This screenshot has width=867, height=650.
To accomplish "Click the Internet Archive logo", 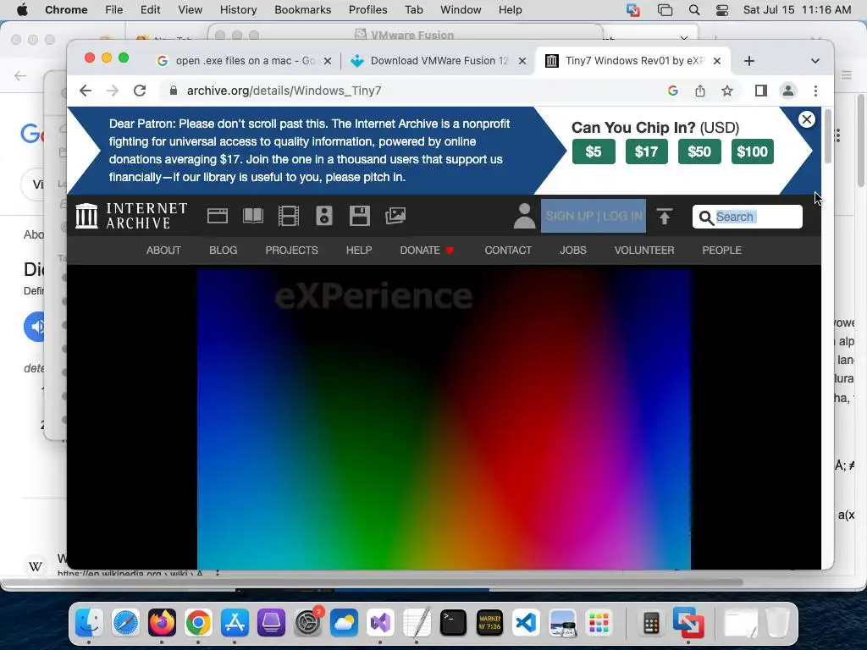I will coord(131,216).
